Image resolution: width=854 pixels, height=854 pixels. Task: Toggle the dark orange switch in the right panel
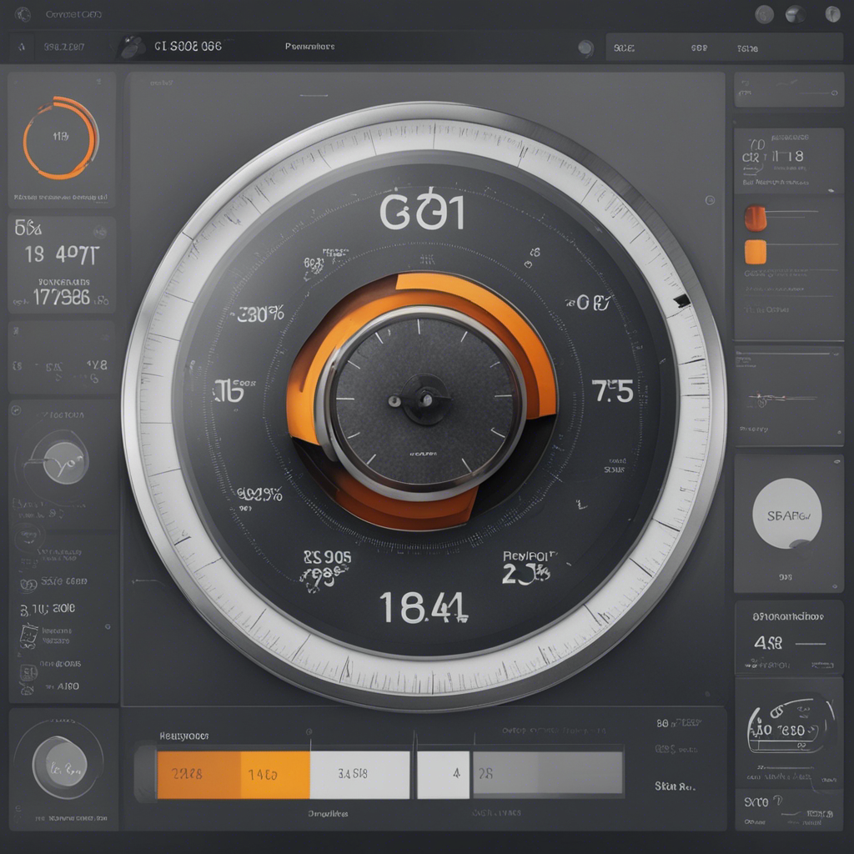pyautogui.click(x=755, y=219)
